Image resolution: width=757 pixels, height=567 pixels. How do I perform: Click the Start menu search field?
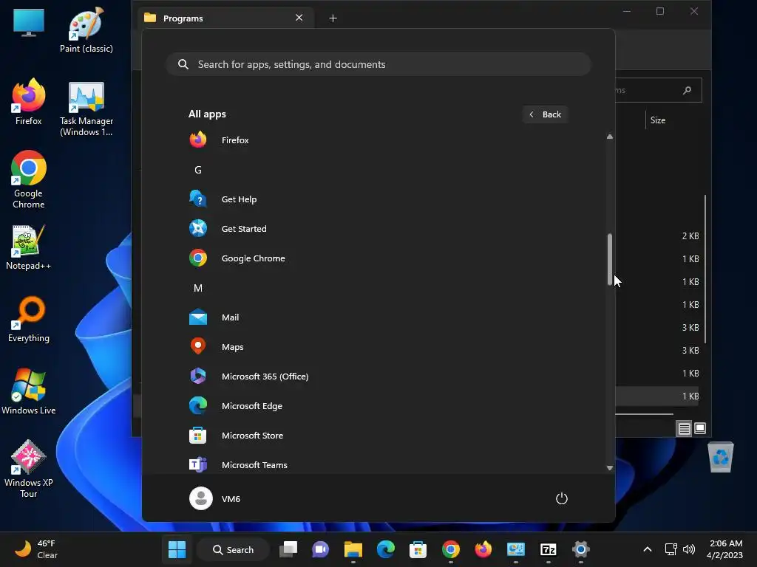click(x=378, y=64)
